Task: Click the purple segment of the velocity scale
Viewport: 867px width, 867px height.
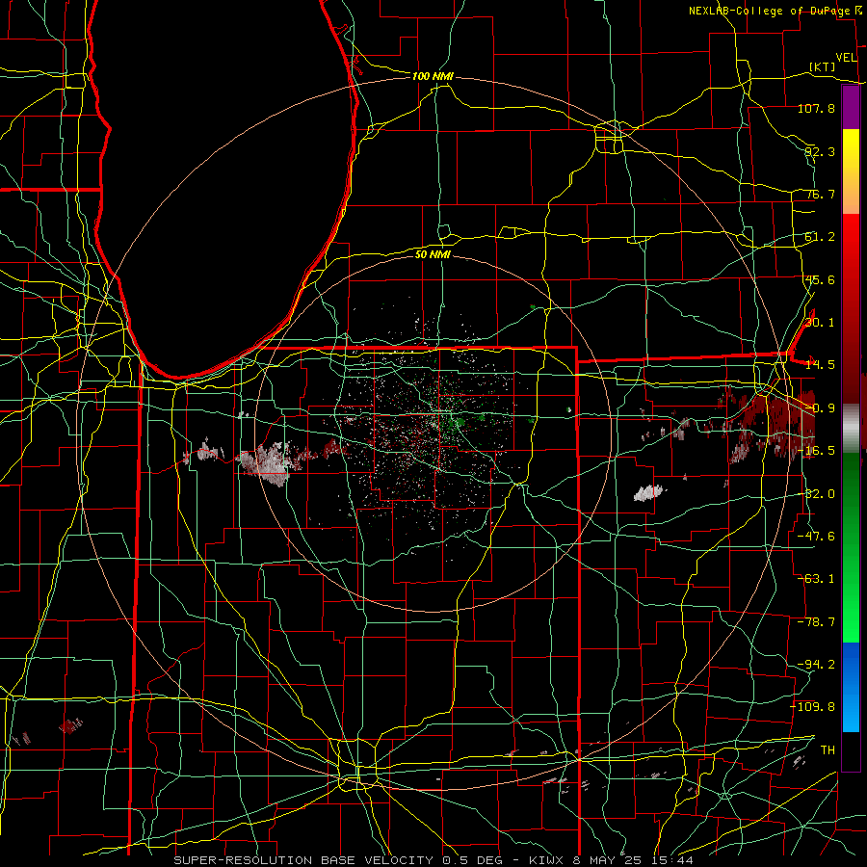Action: click(851, 107)
